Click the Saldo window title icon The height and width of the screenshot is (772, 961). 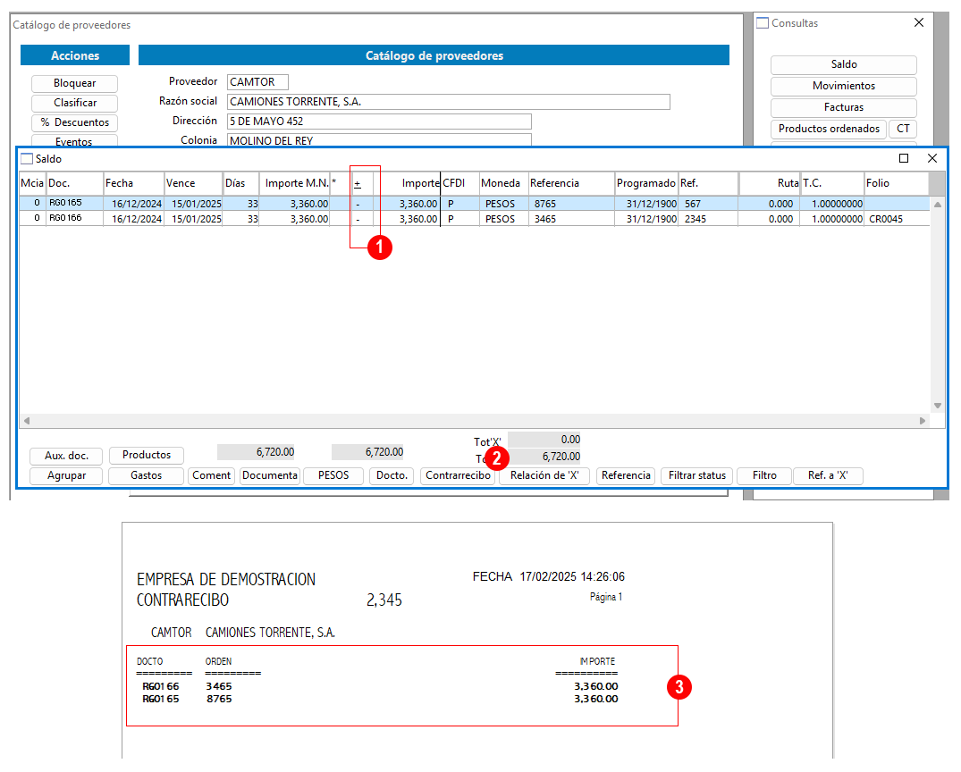coord(26,159)
